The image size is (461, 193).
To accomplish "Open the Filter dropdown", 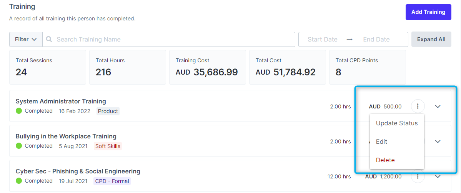I will [x=26, y=39].
